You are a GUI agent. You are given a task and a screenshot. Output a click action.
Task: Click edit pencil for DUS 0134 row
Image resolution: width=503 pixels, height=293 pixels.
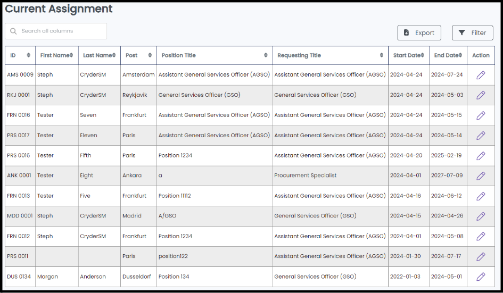click(481, 277)
